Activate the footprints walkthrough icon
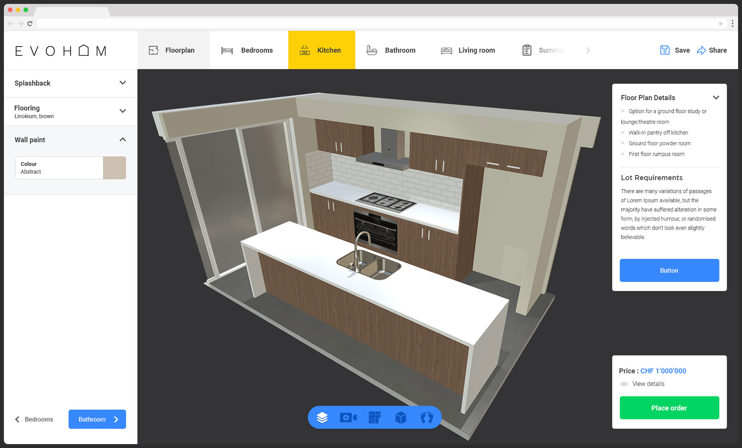 click(x=427, y=418)
